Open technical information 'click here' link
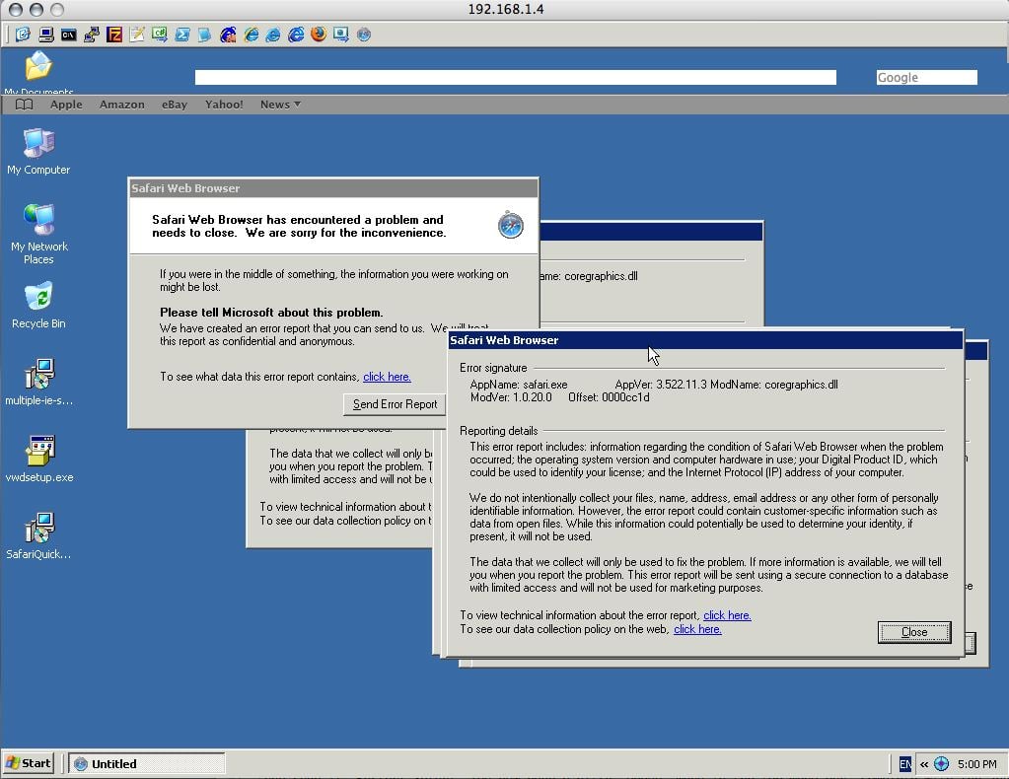1009x779 pixels. 727,615
